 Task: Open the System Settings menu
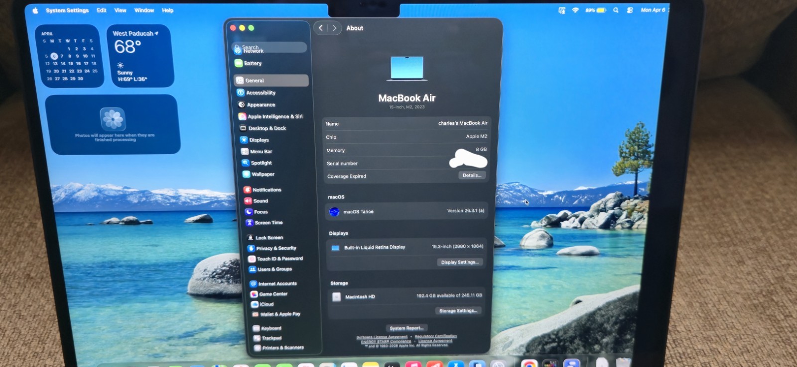(x=67, y=10)
